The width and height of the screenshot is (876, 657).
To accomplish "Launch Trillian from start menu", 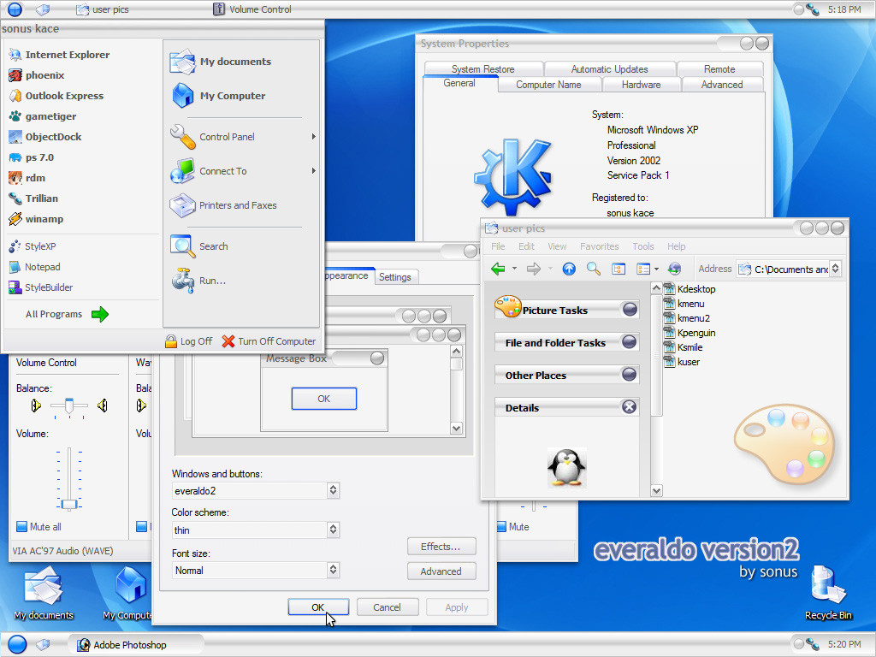I will click(x=33, y=198).
